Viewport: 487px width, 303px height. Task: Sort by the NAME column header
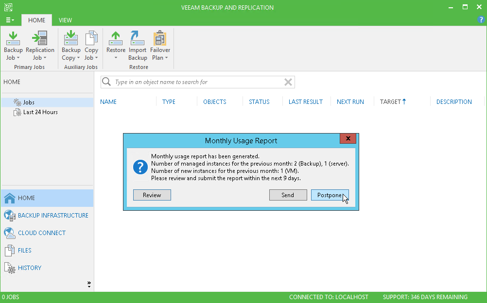(x=108, y=102)
